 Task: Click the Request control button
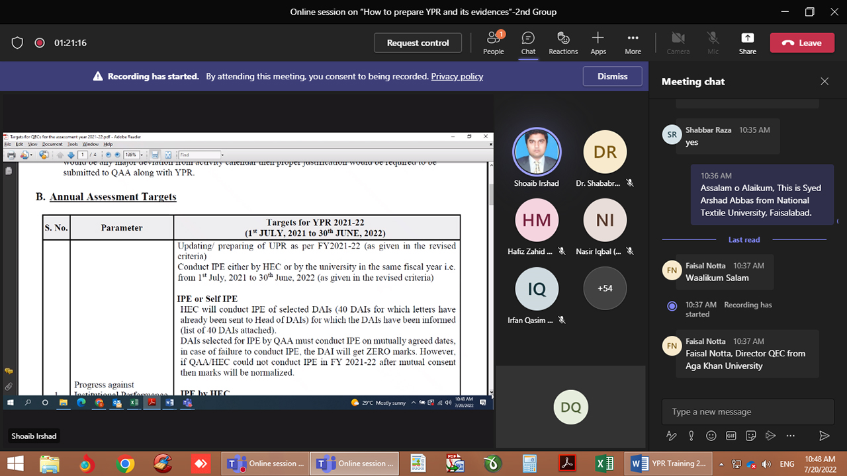point(418,43)
